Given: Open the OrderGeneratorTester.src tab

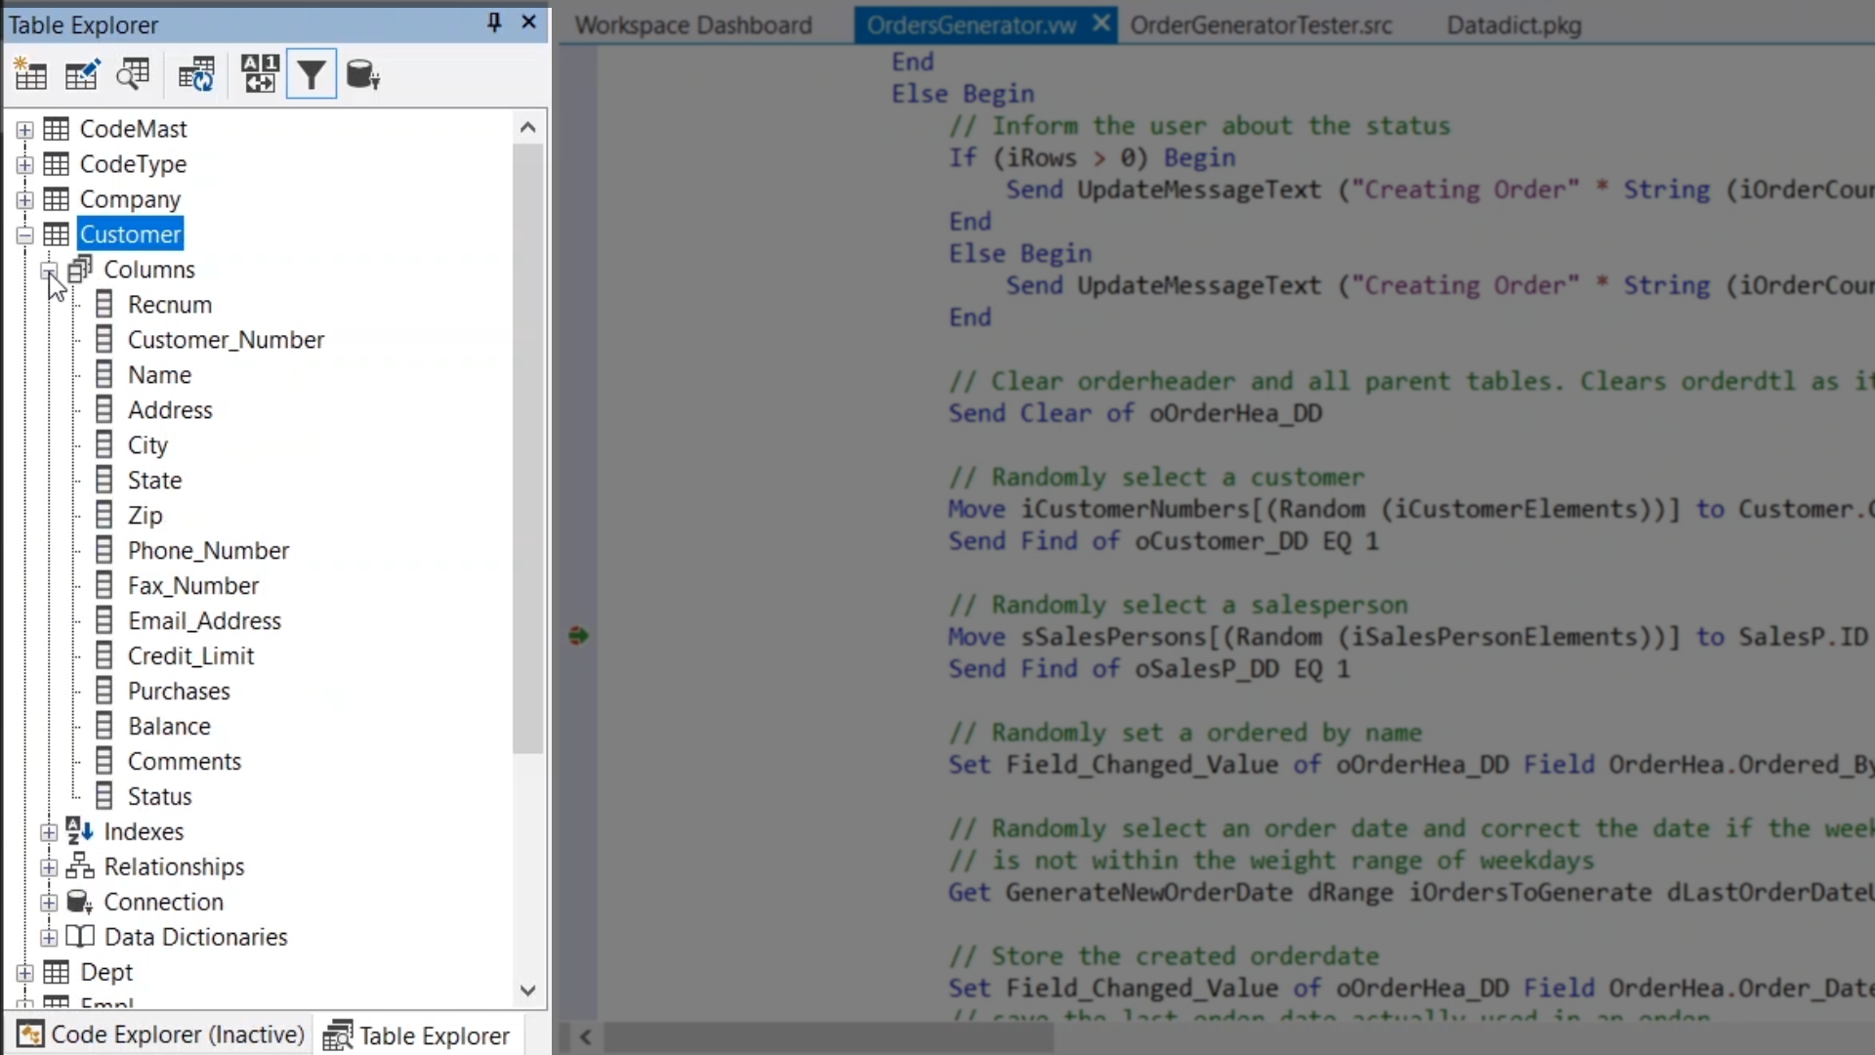Looking at the screenshot, I should tap(1261, 25).
